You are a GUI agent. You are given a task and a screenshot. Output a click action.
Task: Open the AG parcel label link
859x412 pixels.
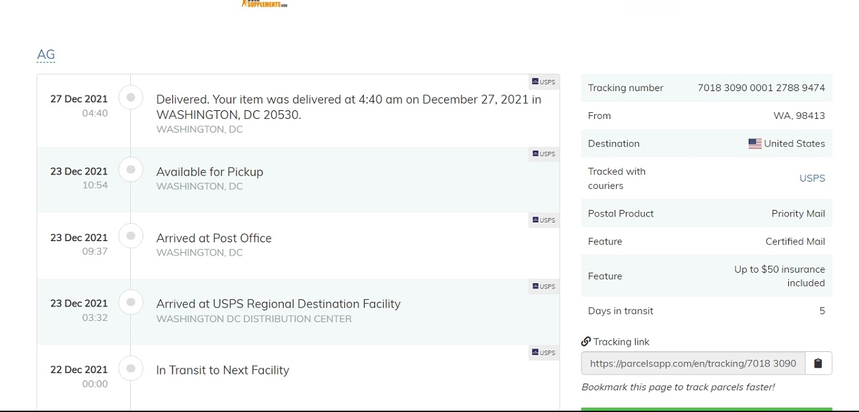coord(46,55)
